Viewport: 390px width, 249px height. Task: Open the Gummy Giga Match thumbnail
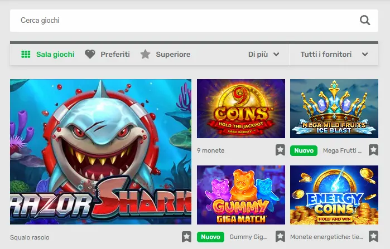[241, 195]
